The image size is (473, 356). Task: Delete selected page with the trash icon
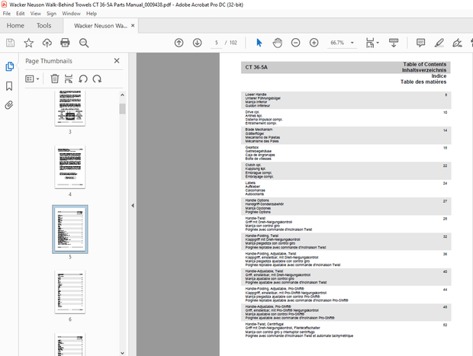55,79
